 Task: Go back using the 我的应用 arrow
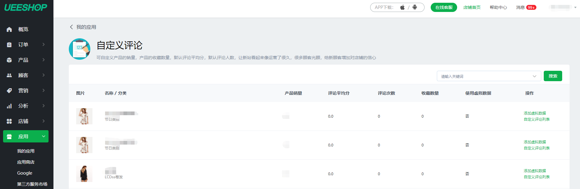pyautogui.click(x=71, y=27)
